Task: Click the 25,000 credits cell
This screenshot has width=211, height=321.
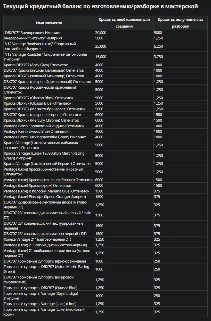Action: (x=101, y=46)
